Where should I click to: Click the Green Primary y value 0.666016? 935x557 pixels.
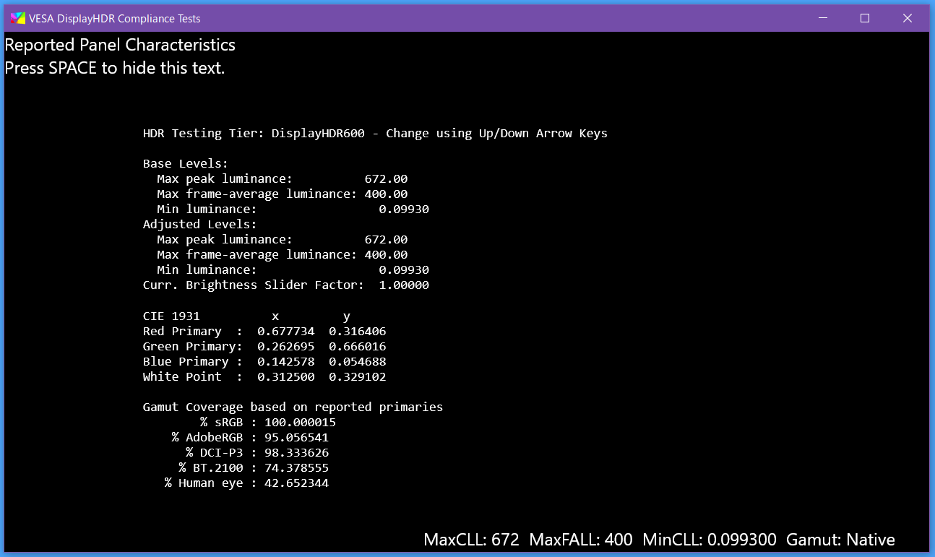click(x=358, y=347)
